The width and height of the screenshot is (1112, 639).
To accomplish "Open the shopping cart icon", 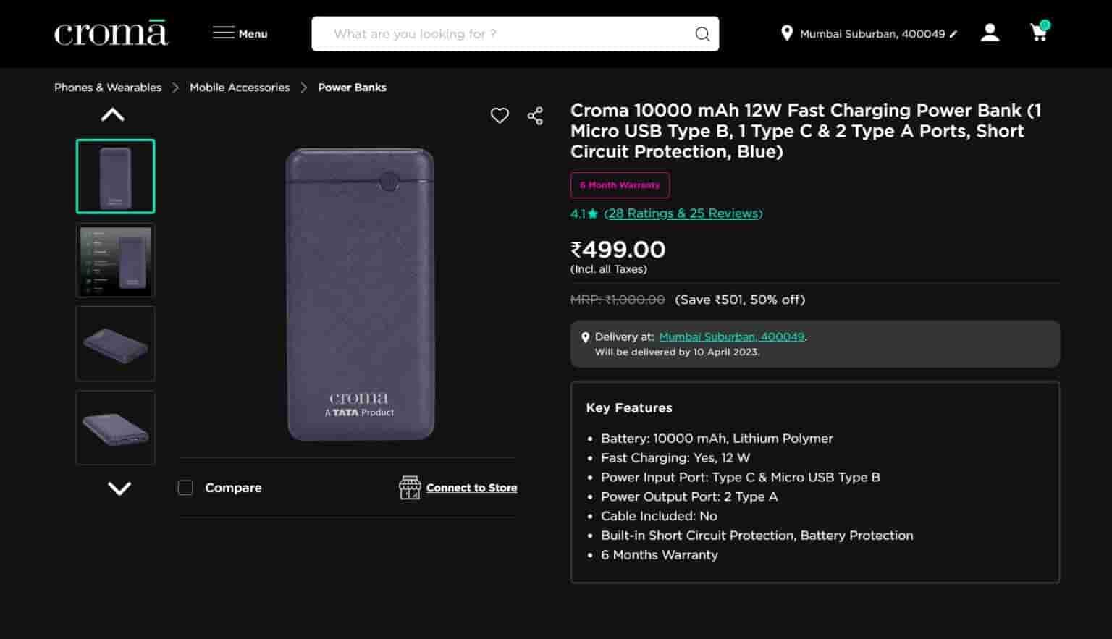I will [x=1039, y=33].
